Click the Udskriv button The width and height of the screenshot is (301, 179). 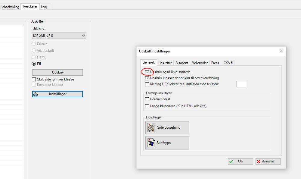57,72
